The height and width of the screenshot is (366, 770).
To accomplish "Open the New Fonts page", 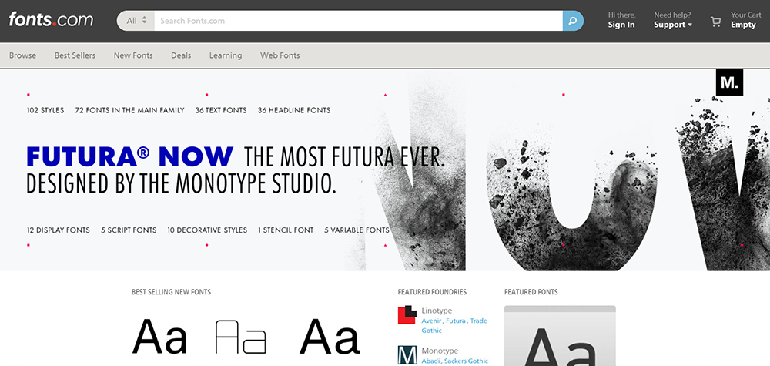I will point(133,55).
